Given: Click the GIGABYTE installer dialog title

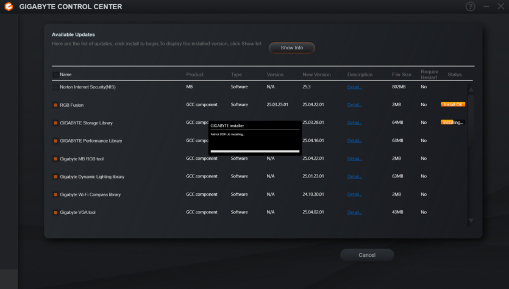Looking at the screenshot, I should (x=227, y=126).
